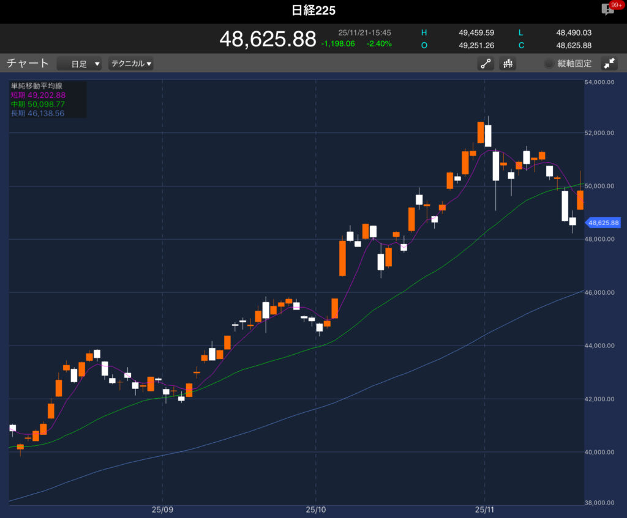Click the green 中期 moving average legend

(x=38, y=105)
